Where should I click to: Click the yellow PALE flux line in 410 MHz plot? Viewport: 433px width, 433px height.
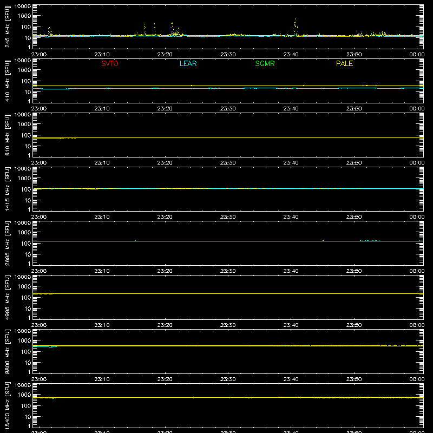pyautogui.click(x=228, y=86)
